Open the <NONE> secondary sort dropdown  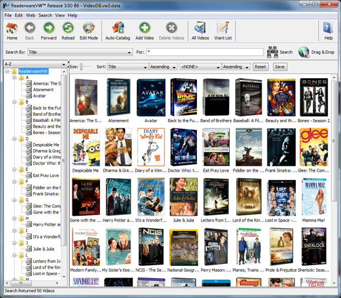coord(200,67)
